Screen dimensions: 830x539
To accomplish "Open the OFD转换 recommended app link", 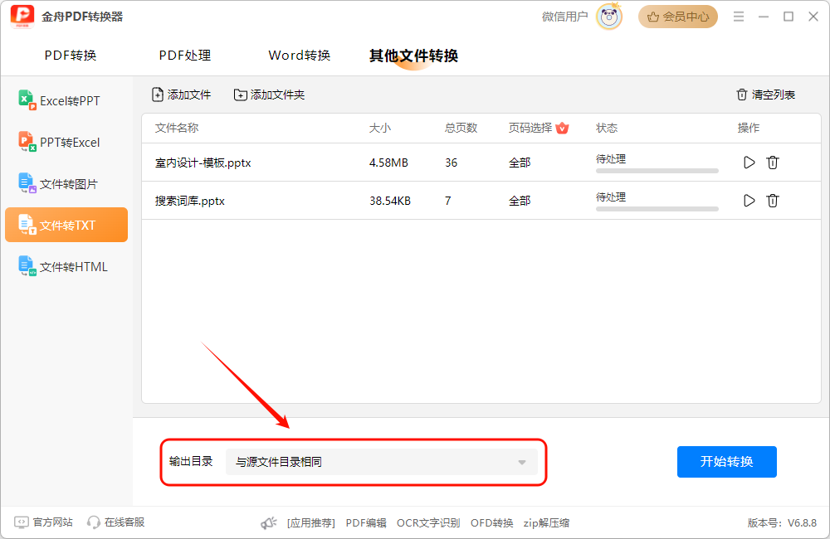I will 491,523.
